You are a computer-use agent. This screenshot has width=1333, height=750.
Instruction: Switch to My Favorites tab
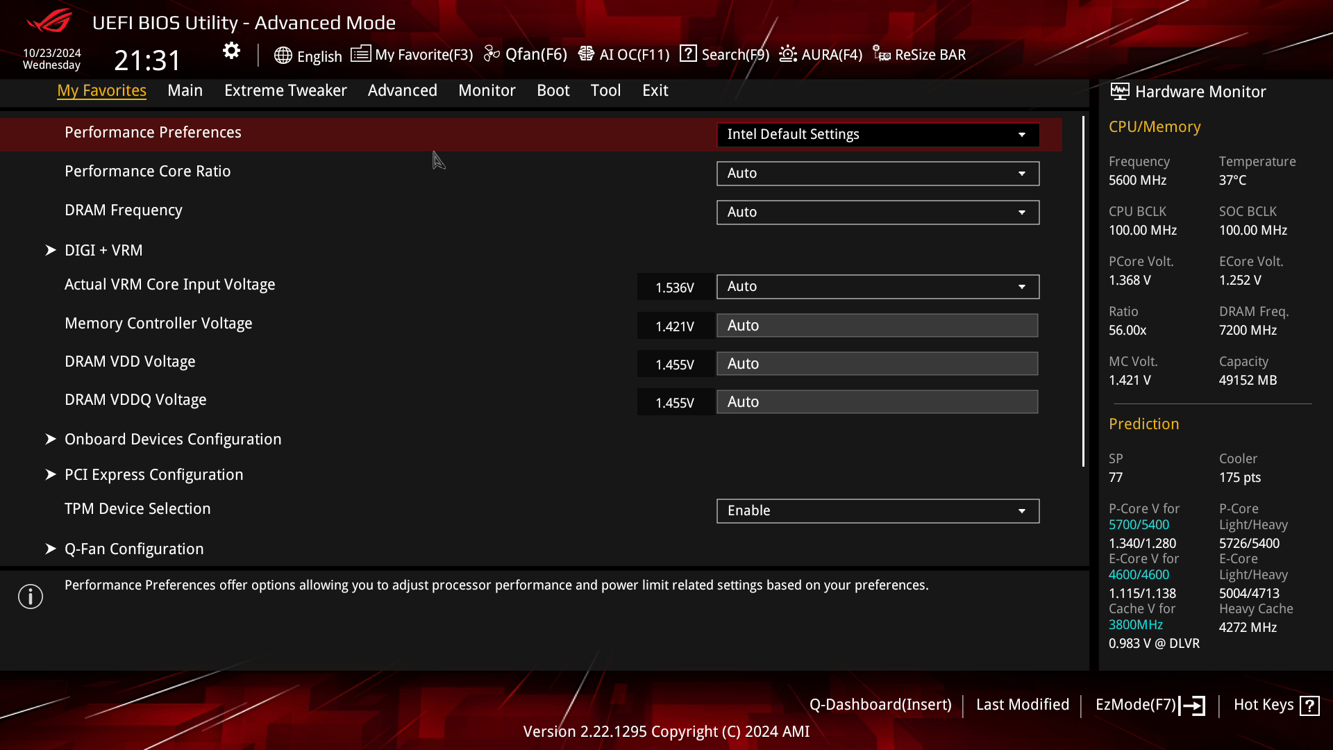[x=101, y=90]
